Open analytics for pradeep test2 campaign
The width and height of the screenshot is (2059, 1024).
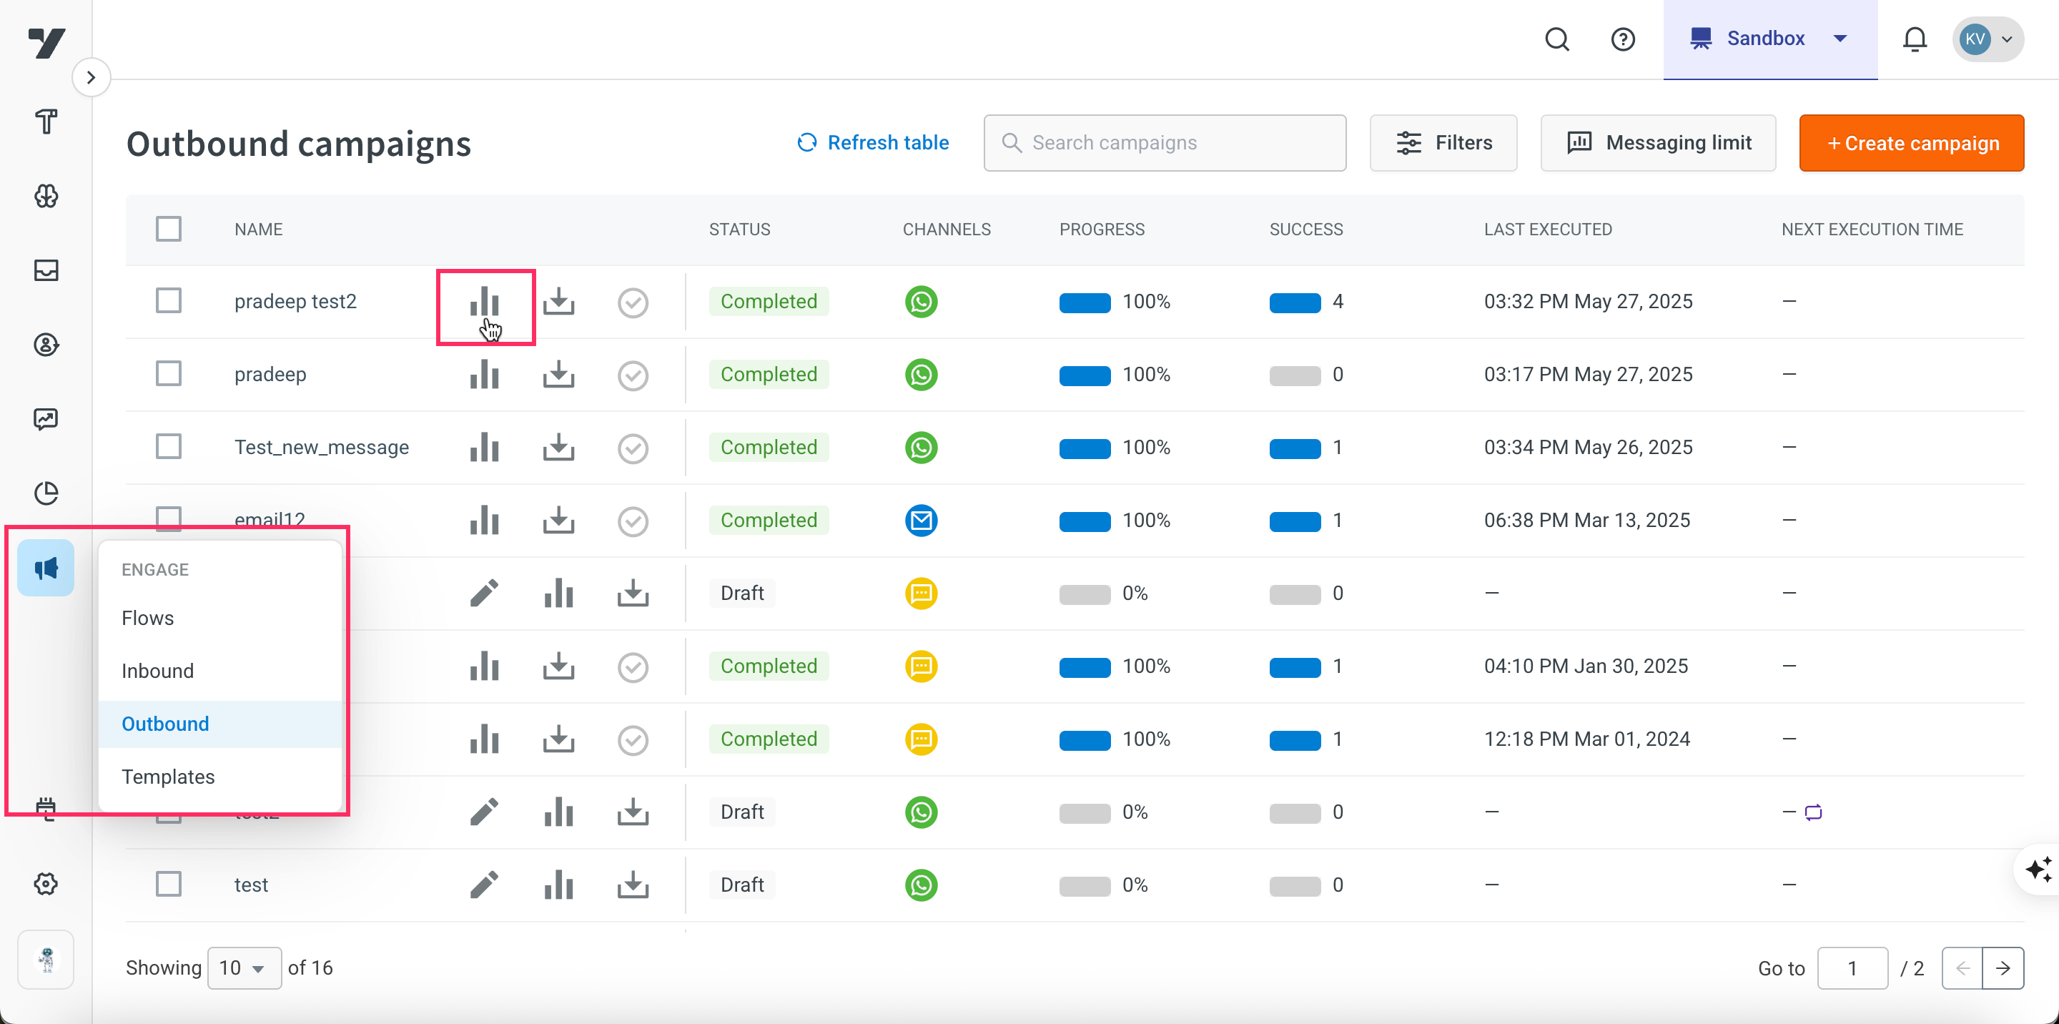point(485,301)
